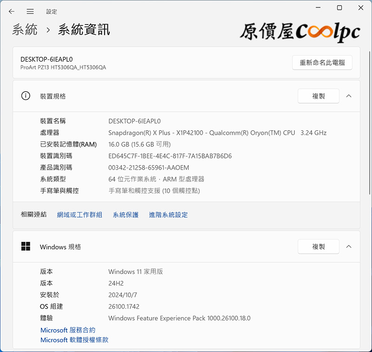Viewport: 372px width, 352px height.
Task: Collapse the Windows 規格 section chevron
Action: click(349, 246)
